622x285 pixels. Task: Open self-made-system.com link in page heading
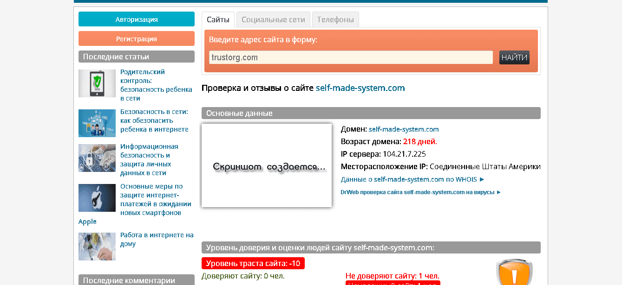[360, 88]
